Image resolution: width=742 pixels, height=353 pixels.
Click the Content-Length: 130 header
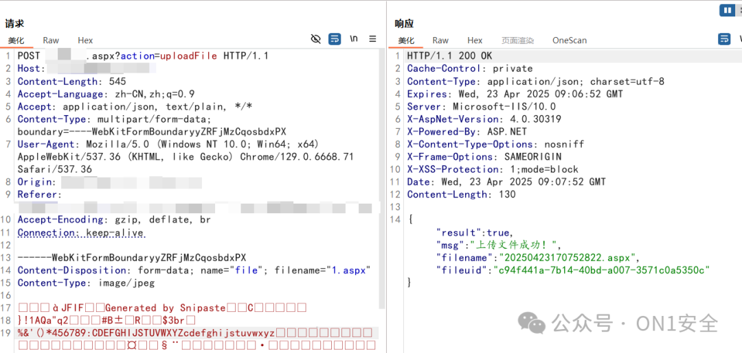(462, 195)
